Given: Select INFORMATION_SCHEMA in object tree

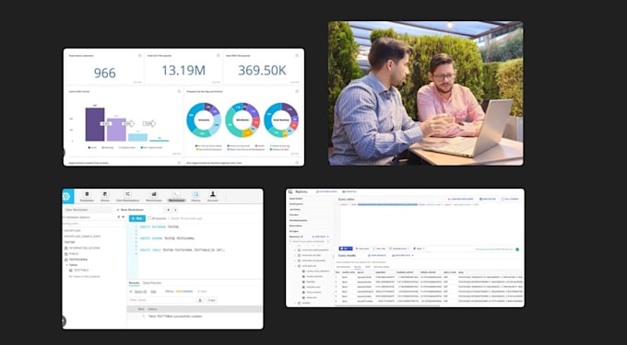Looking at the screenshot, I should click(x=82, y=248).
